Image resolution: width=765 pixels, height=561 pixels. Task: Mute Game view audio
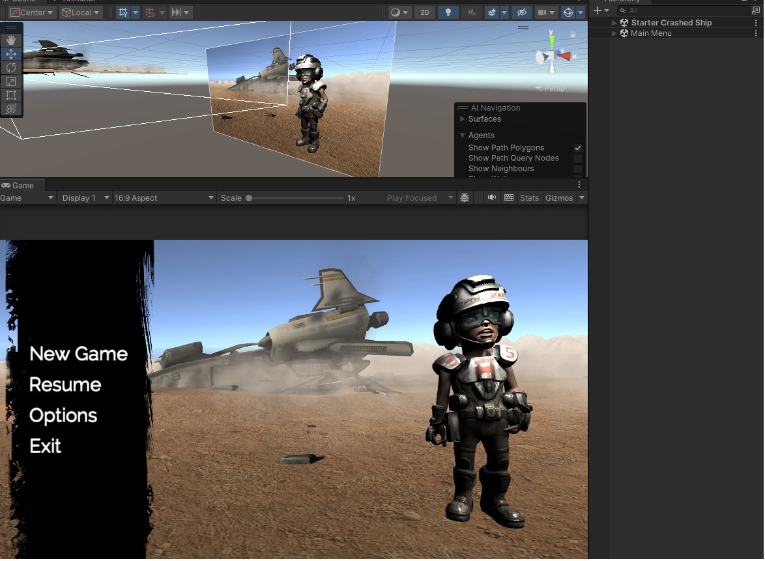click(x=492, y=197)
